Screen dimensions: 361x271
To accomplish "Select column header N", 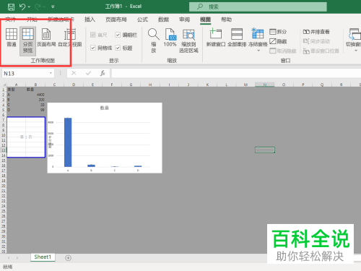I will pos(265,85).
